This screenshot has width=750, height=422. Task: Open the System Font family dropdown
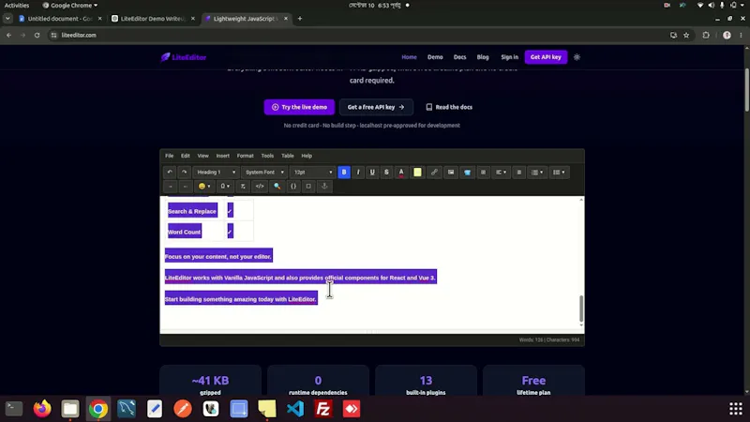[x=264, y=173]
